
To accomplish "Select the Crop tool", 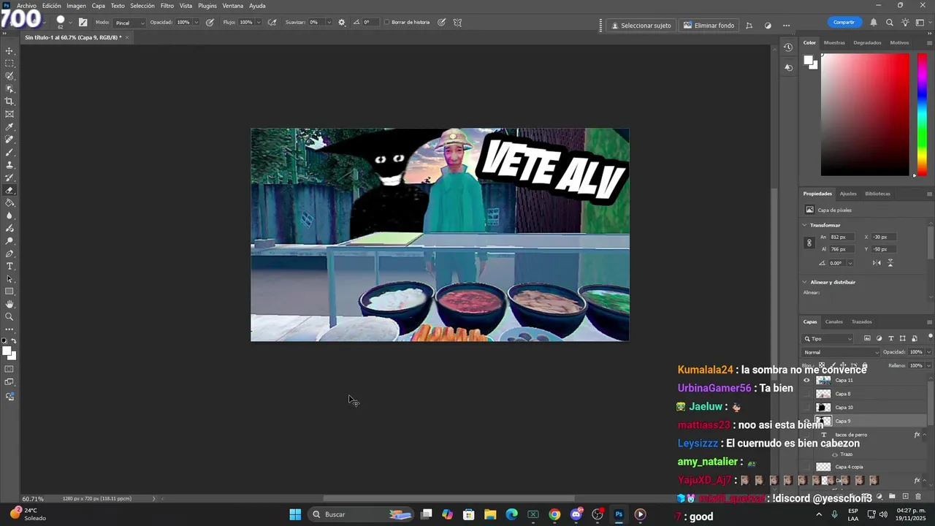I will 9,102.
